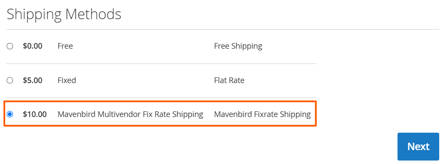Click the "Free Shipping" carrier title

[238, 46]
